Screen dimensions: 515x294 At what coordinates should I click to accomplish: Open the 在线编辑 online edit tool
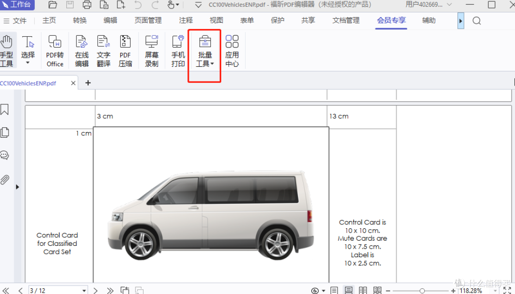(82, 51)
